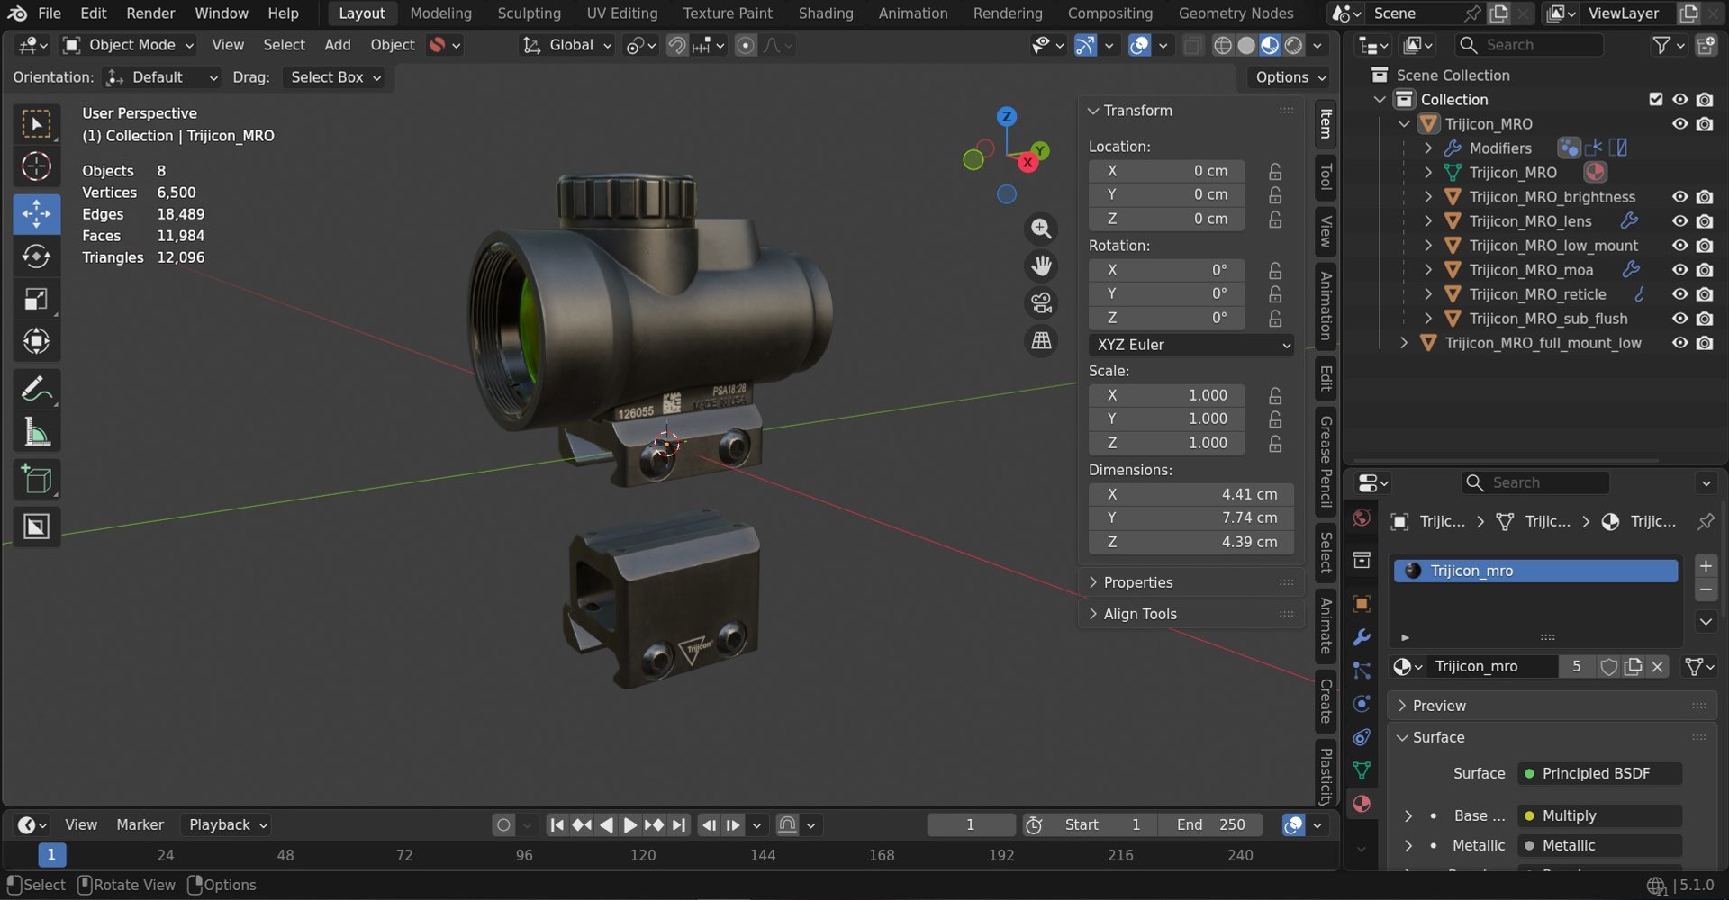This screenshot has width=1729, height=900.
Task: Switch to wireframe viewport shading
Action: 1223,45
